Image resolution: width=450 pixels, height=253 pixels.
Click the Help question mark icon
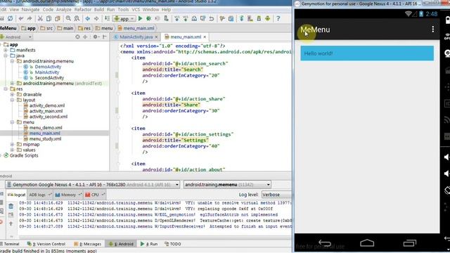[278, 19]
